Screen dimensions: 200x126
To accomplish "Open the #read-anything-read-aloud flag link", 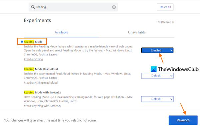I will [x=41, y=83].
